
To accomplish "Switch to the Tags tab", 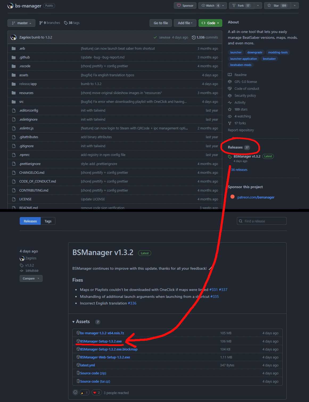I will pyautogui.click(x=48, y=221).
